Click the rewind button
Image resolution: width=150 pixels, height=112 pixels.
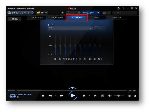(x=50, y=96)
